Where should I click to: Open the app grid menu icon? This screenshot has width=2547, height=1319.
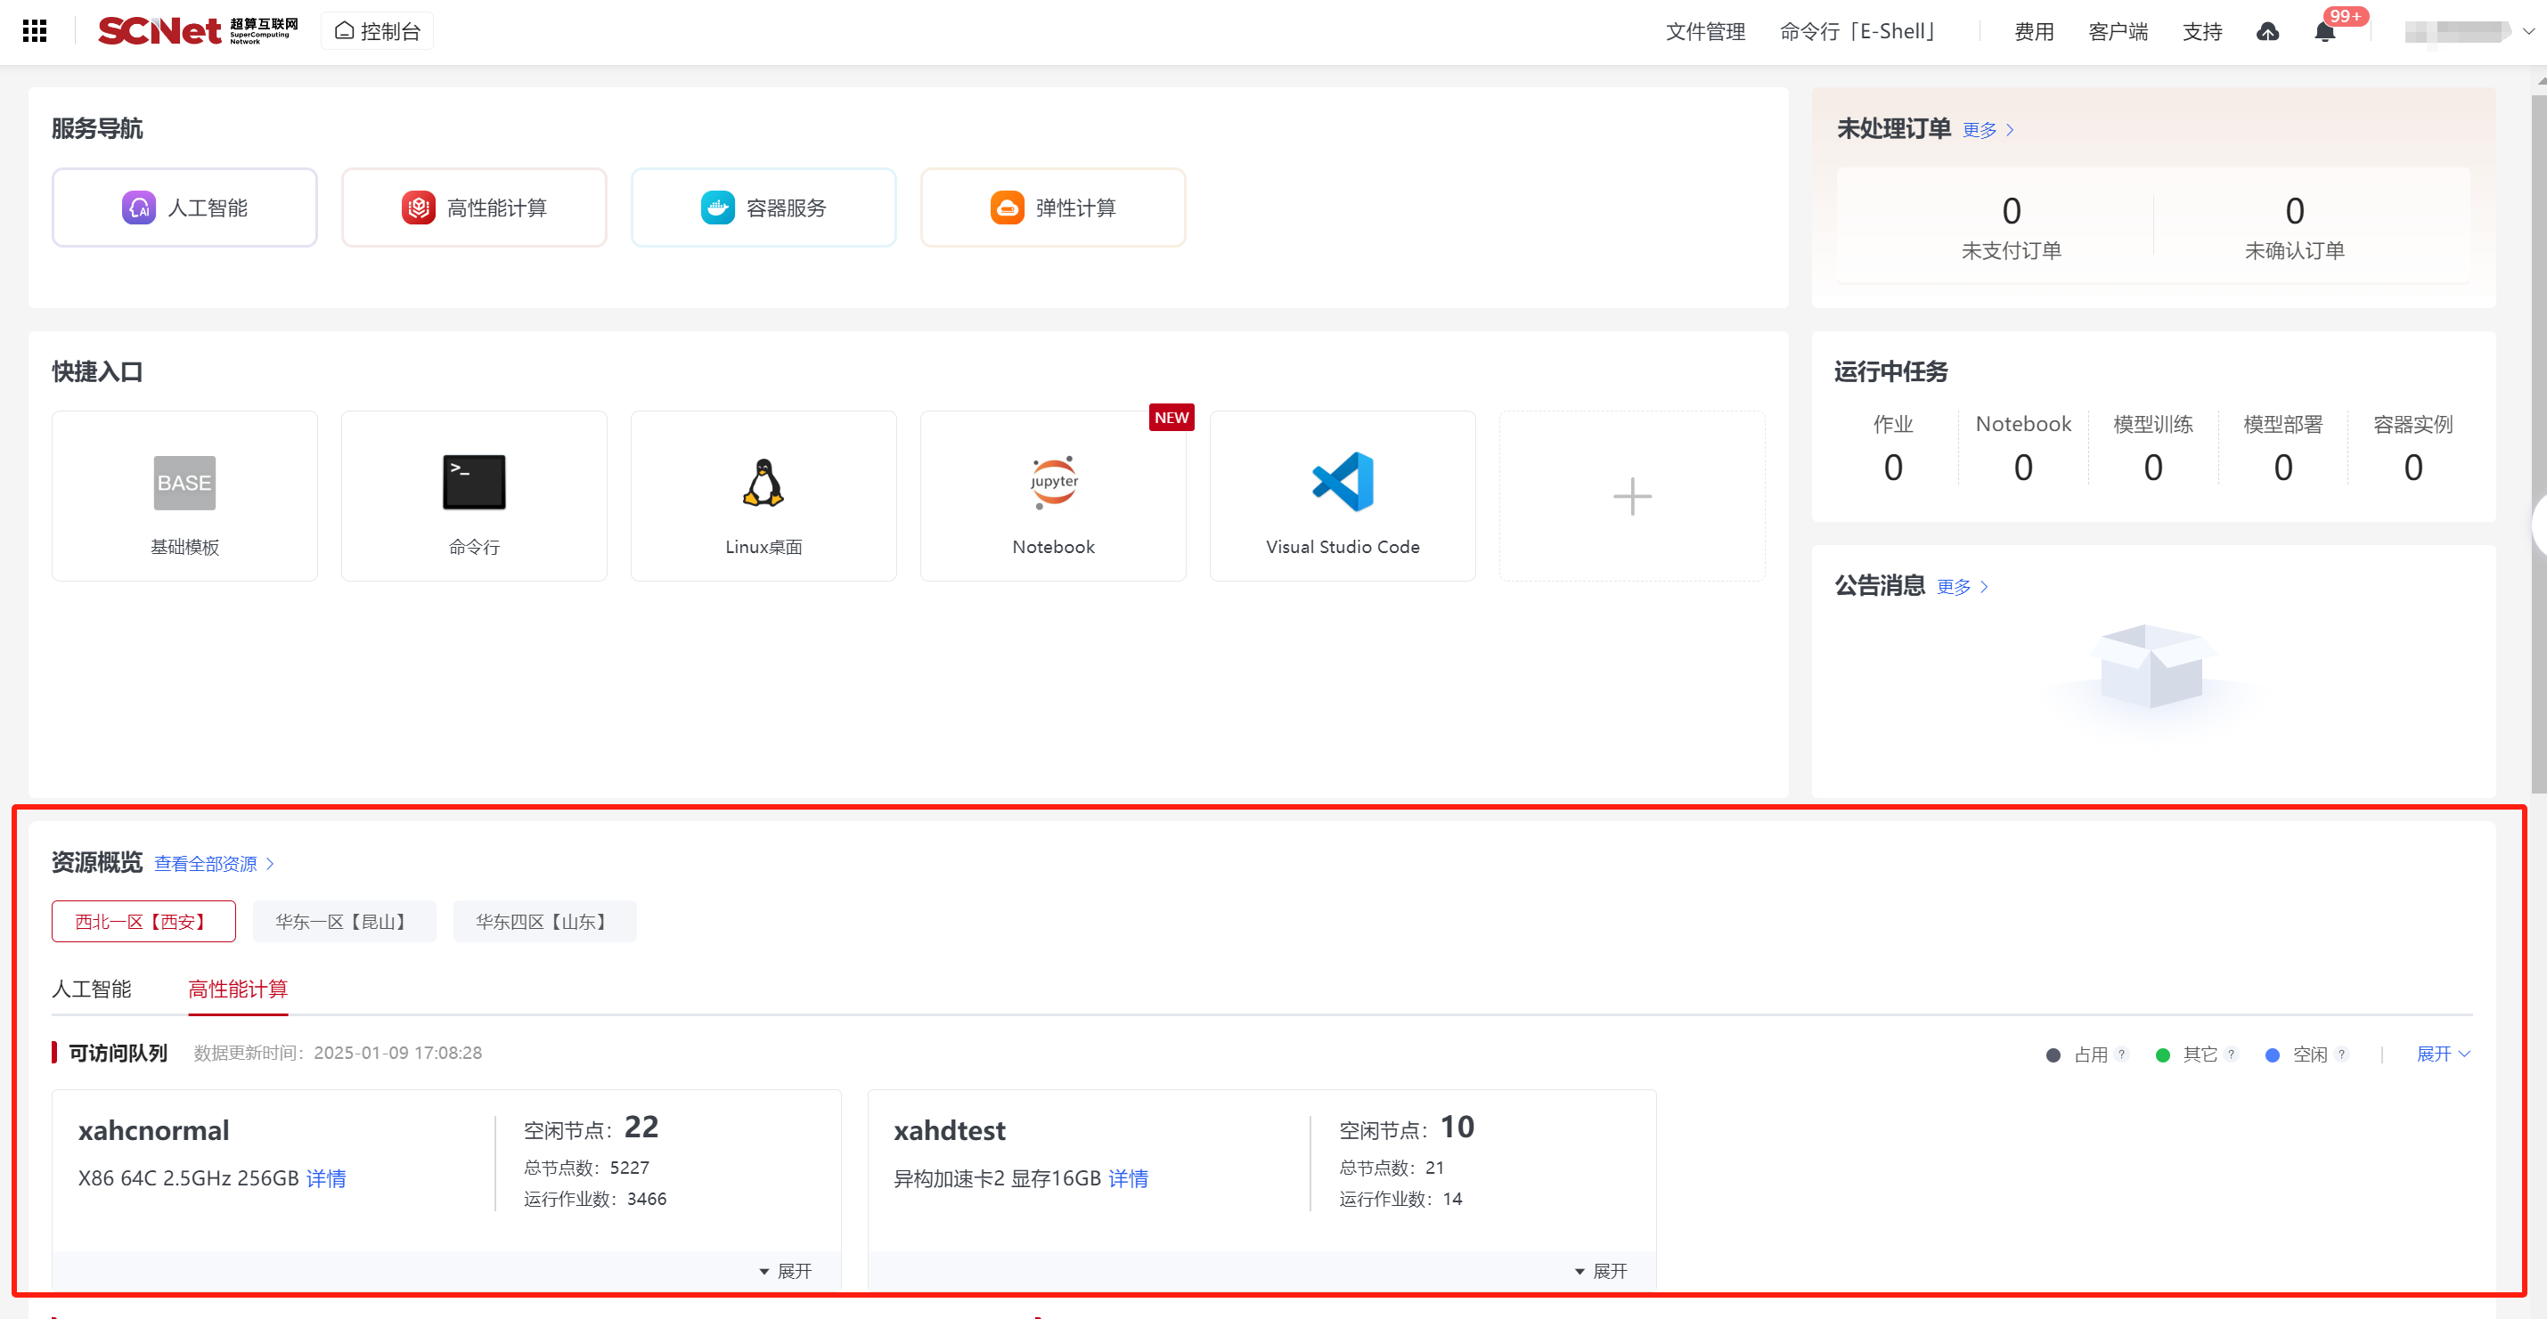tap(35, 30)
